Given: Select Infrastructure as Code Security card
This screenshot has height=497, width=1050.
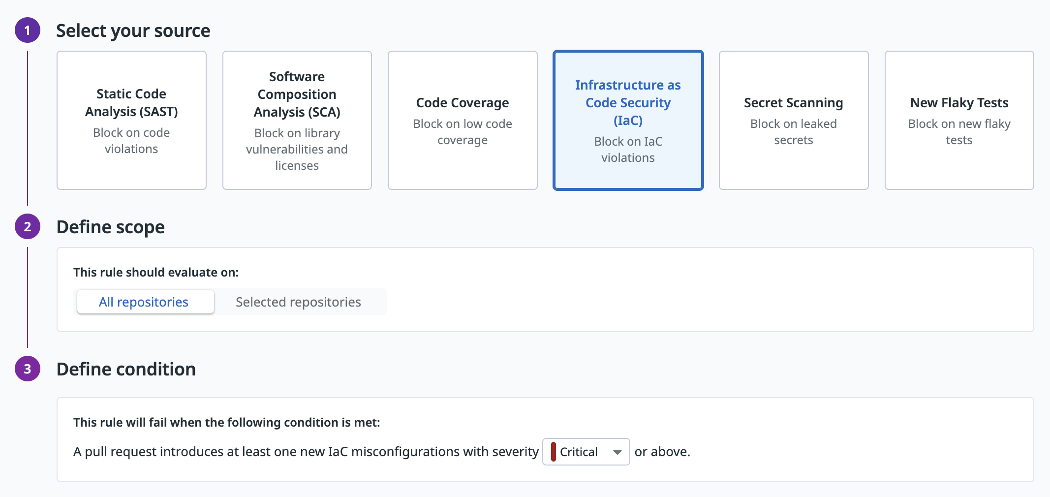Looking at the screenshot, I should coord(628,121).
